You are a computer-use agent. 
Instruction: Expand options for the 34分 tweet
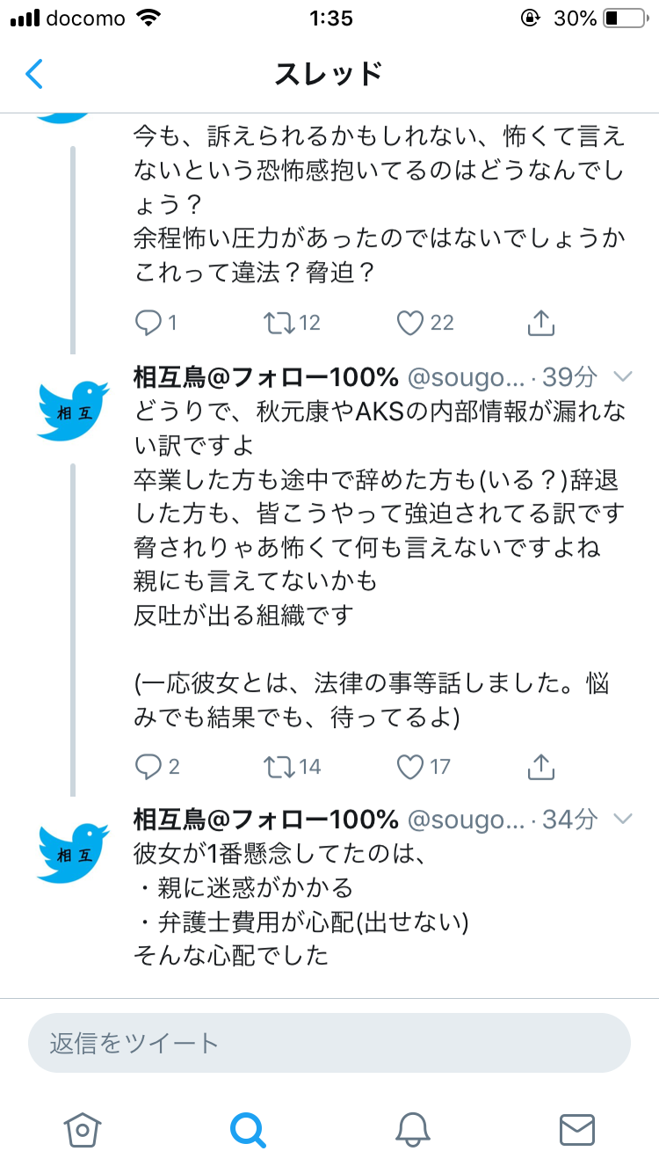pos(622,820)
